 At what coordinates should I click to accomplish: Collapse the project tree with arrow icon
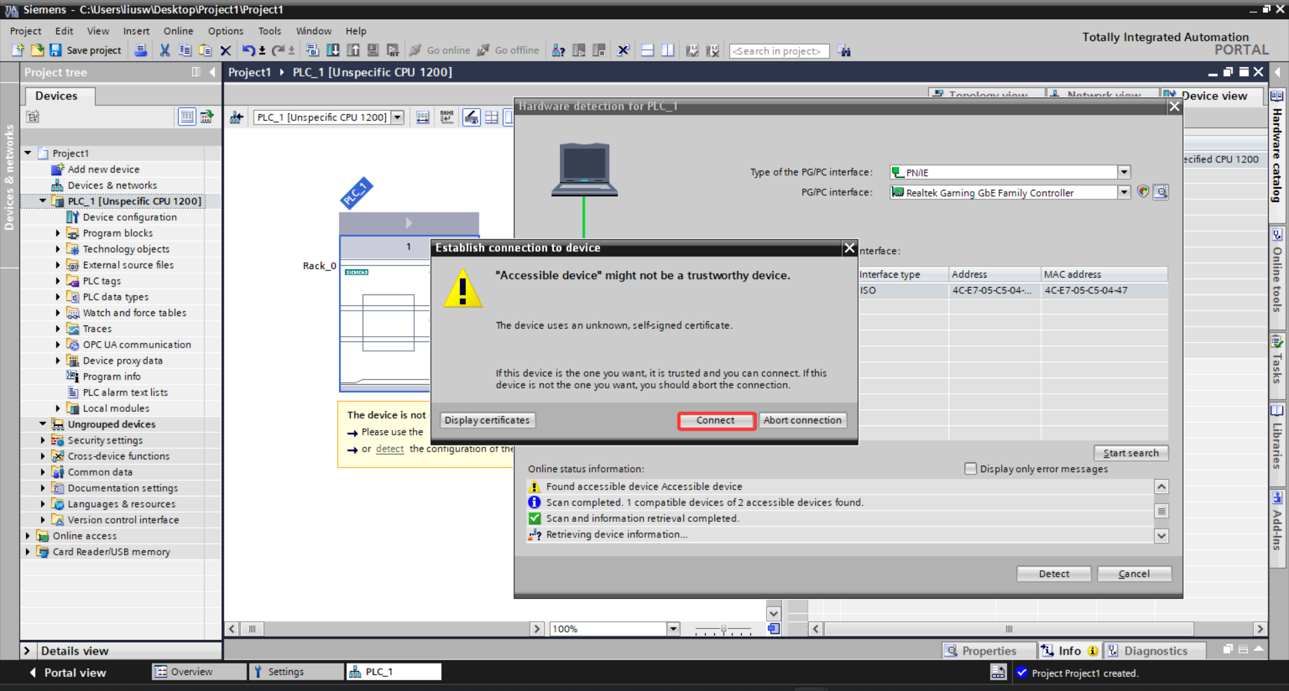point(212,72)
